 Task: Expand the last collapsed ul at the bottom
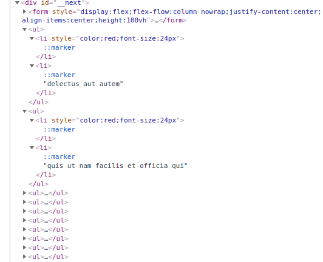pos(24,257)
